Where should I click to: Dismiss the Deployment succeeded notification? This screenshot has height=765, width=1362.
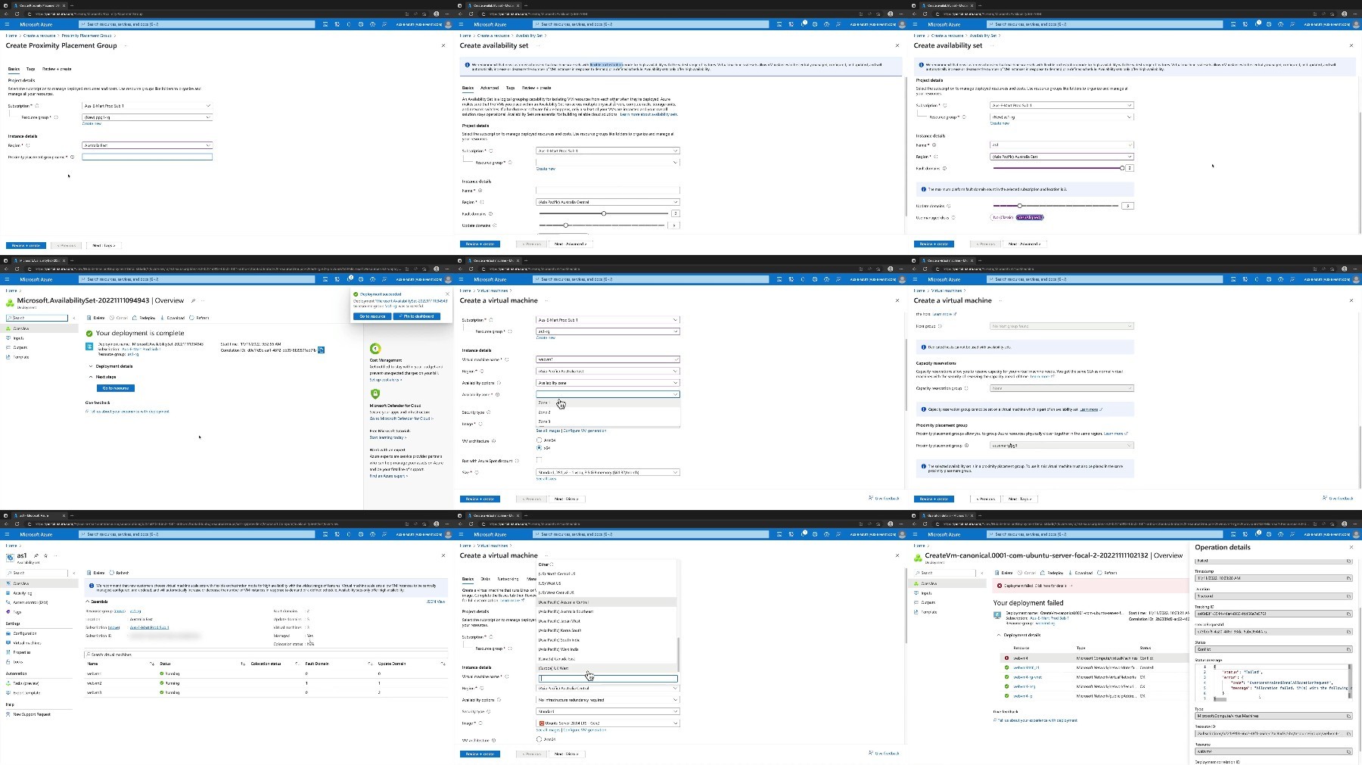pos(447,294)
